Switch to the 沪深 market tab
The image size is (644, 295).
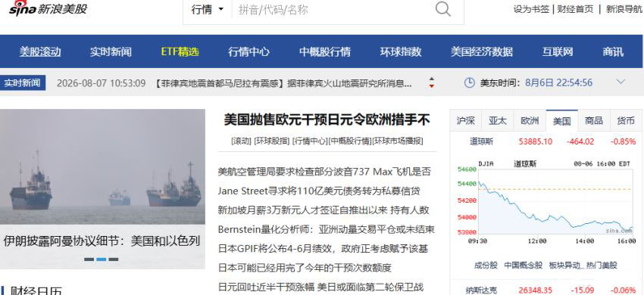466,120
